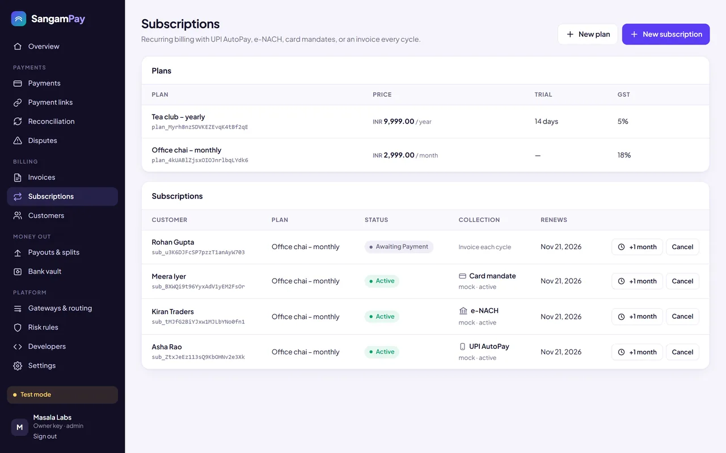Viewport: 726px width, 453px height.
Task: Click the Invoices document icon
Action: pos(18,177)
